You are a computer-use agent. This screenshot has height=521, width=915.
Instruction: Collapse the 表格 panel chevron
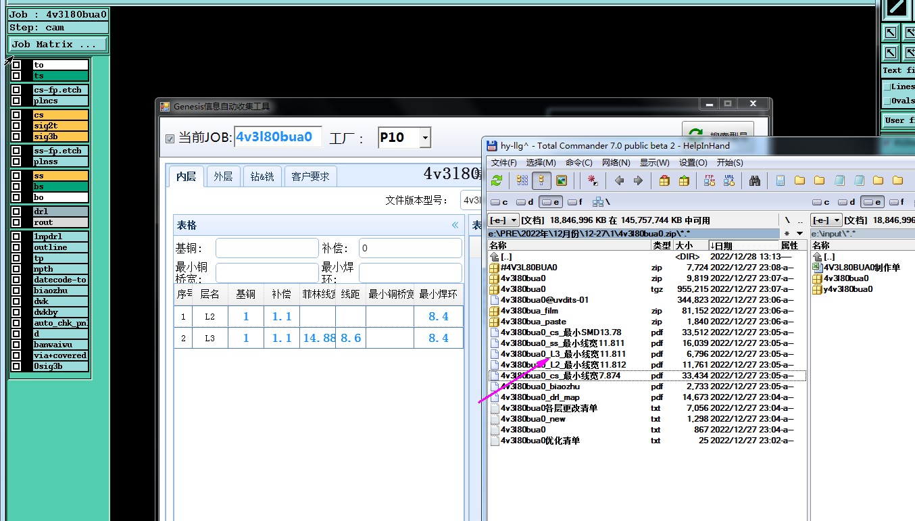[x=455, y=225]
